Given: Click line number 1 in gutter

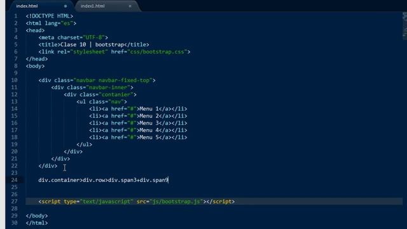Looking at the screenshot, I should (x=16, y=16).
